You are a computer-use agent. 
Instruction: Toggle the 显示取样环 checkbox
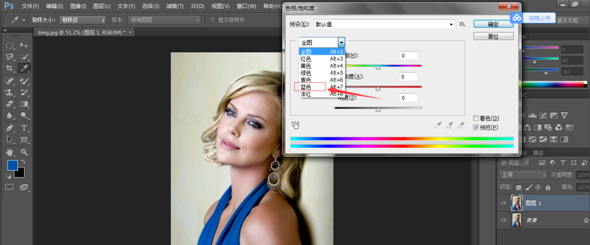click(213, 20)
